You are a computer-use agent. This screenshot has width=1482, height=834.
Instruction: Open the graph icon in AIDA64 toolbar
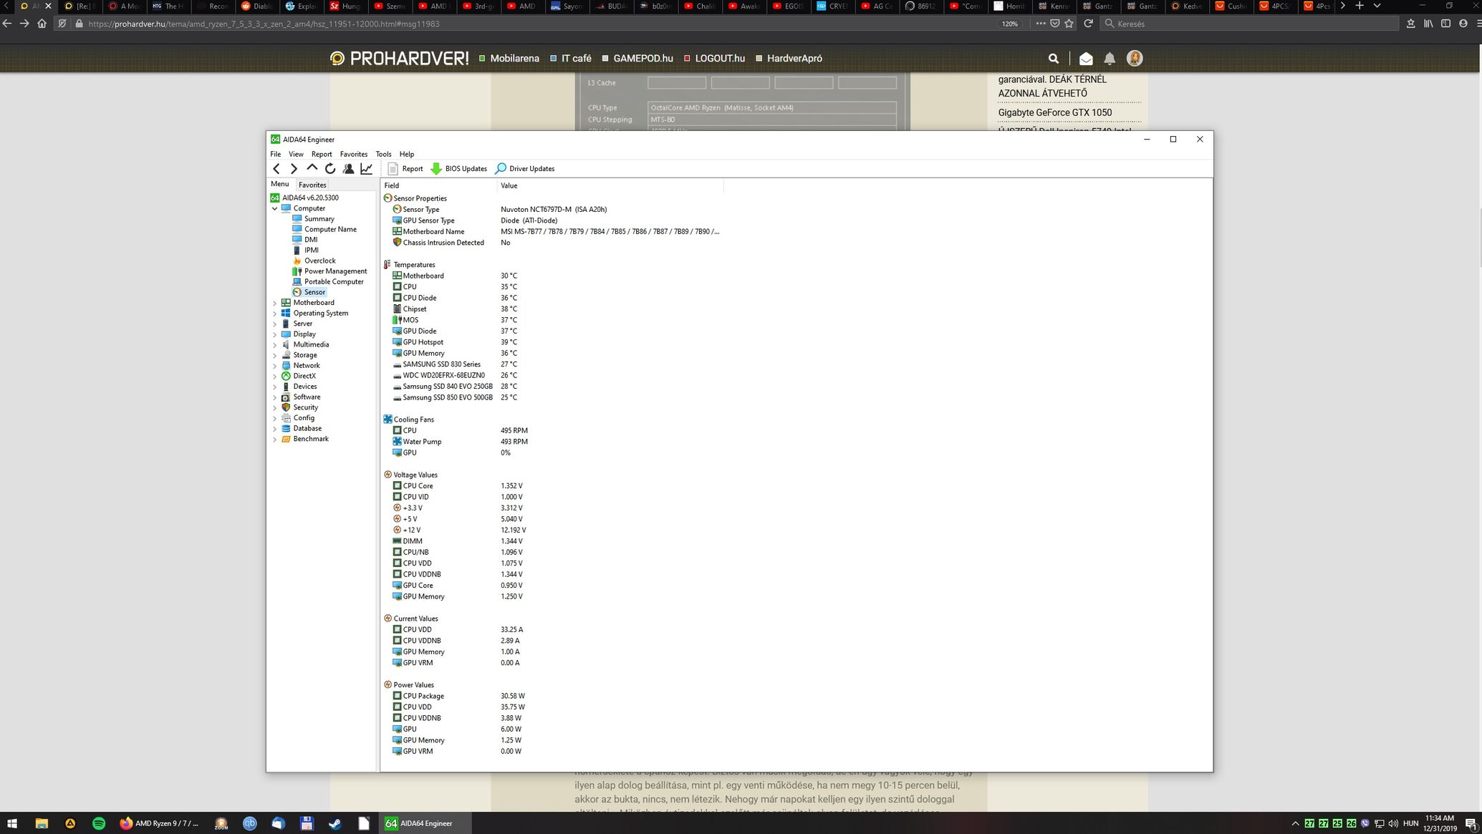(366, 169)
